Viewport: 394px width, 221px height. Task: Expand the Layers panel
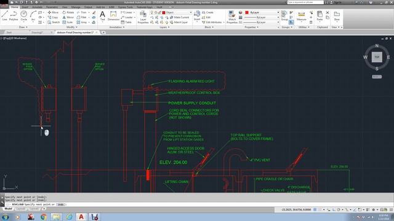164,27
